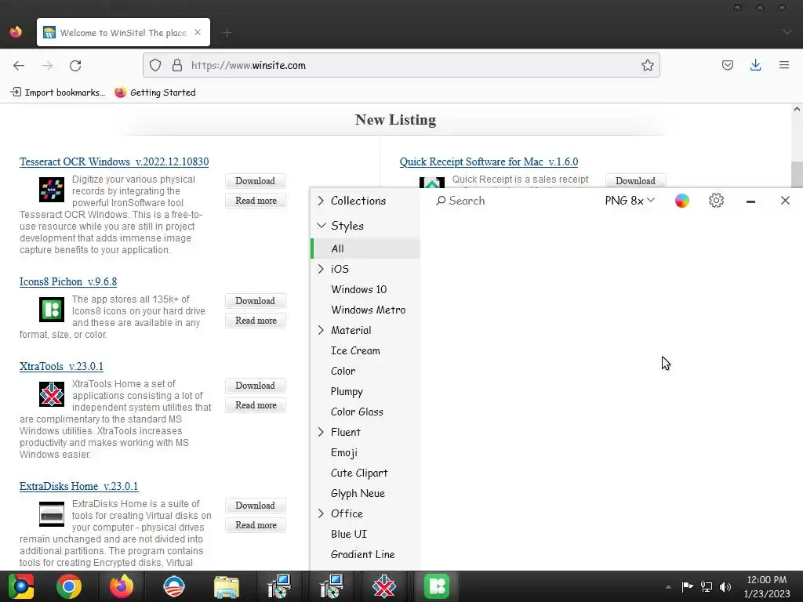Viewport: 803px width, 602px height.
Task: Close the Welcome to WinSite tab
Action: [x=198, y=32]
